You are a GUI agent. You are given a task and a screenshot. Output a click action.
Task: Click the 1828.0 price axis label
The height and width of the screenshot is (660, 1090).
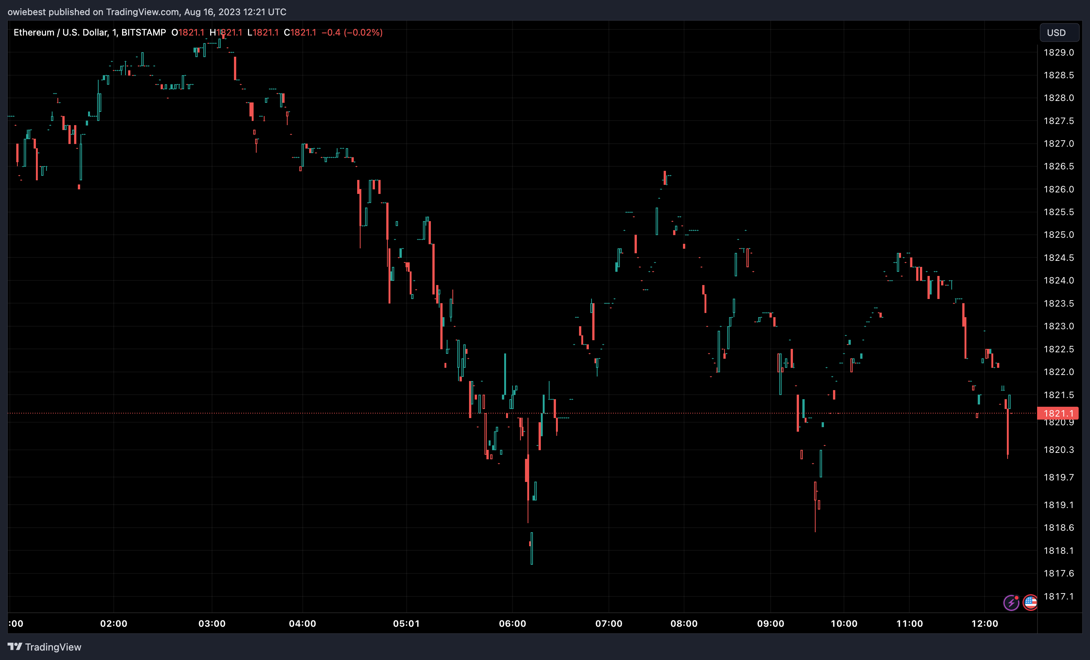(x=1059, y=98)
